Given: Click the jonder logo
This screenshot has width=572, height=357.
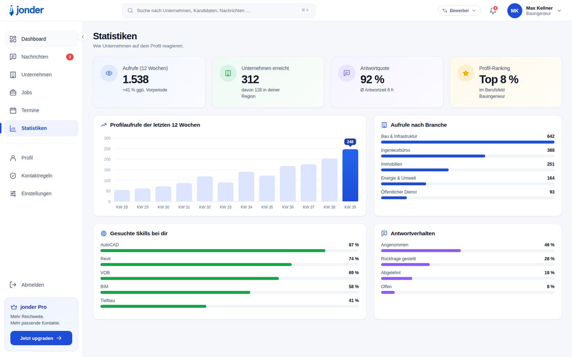Looking at the screenshot, I should (26, 10).
